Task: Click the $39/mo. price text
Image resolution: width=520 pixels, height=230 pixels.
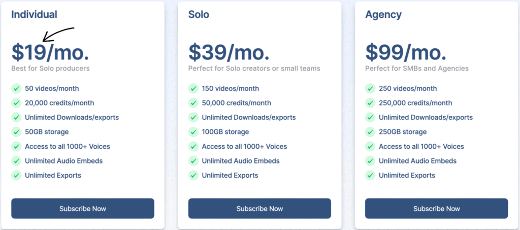Action: point(229,53)
